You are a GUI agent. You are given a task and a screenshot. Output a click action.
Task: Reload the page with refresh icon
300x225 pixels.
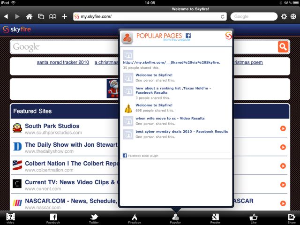222,17
